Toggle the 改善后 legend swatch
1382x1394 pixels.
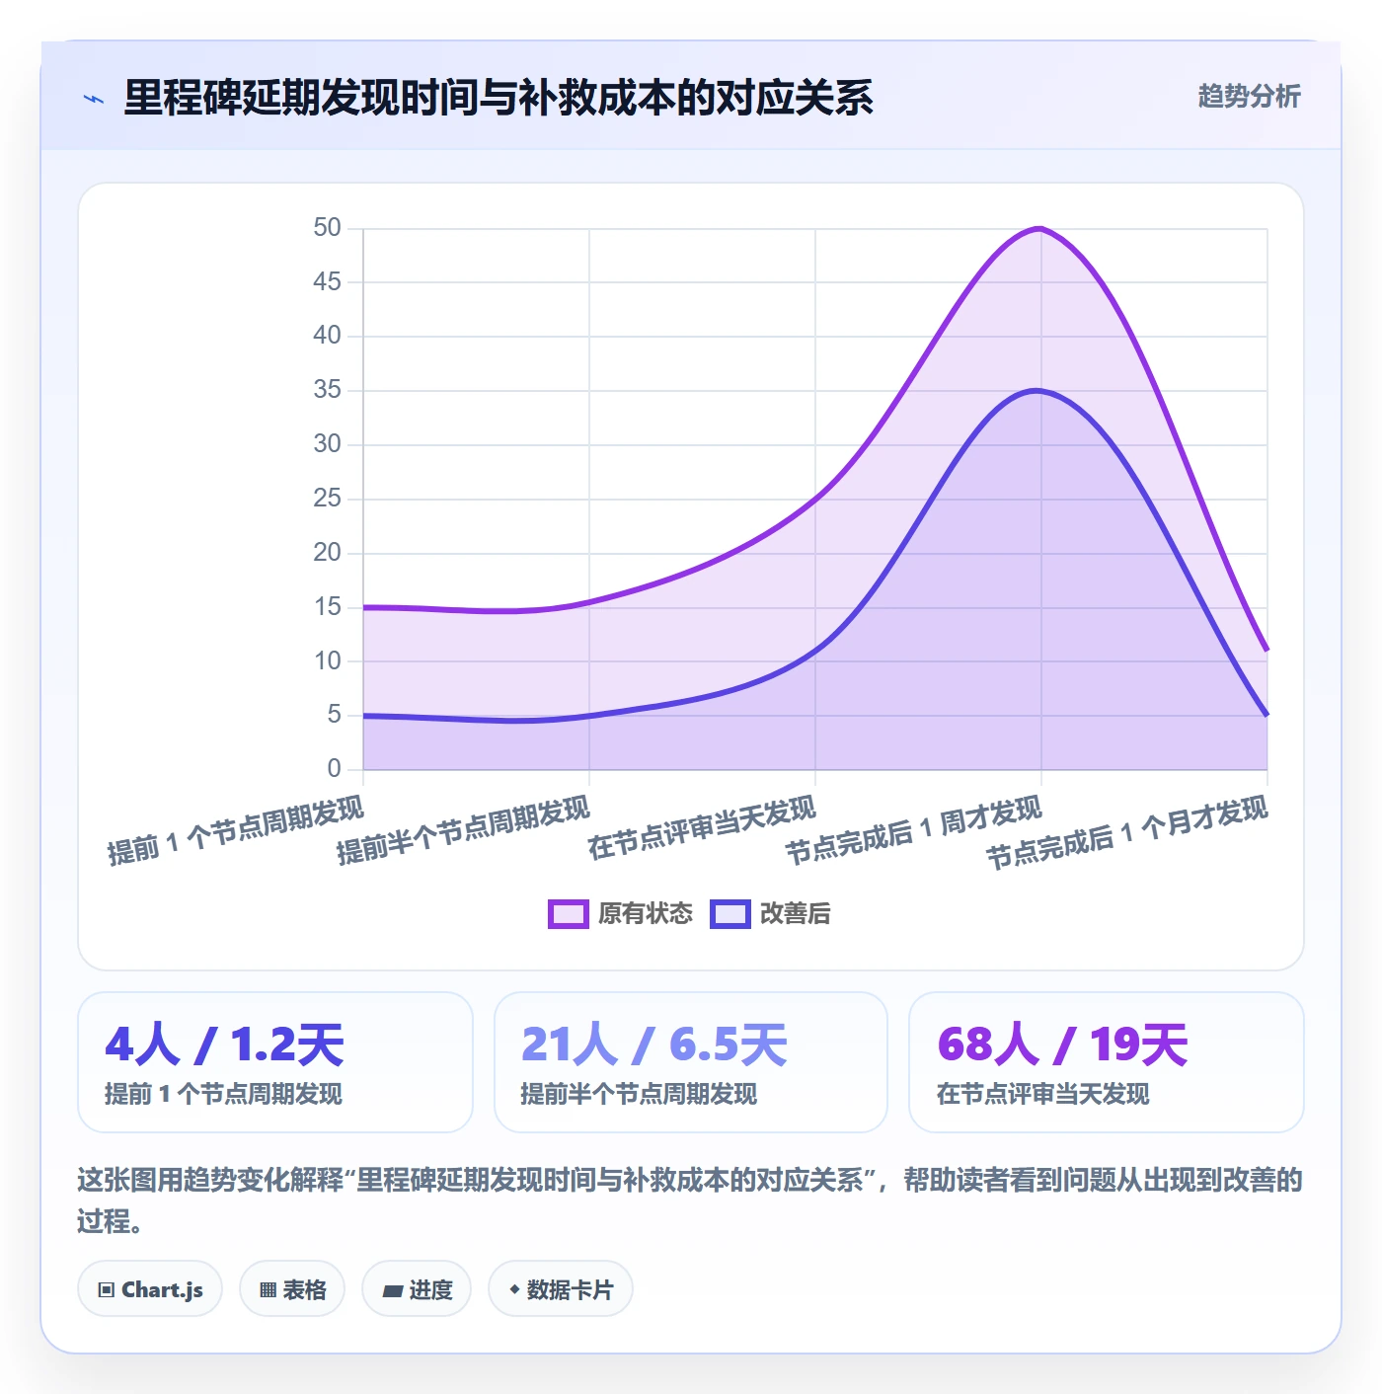(x=730, y=914)
